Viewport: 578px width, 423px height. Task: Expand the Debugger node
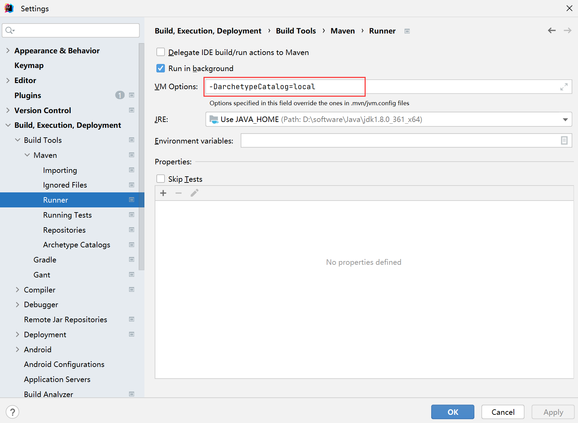pyautogui.click(x=17, y=304)
